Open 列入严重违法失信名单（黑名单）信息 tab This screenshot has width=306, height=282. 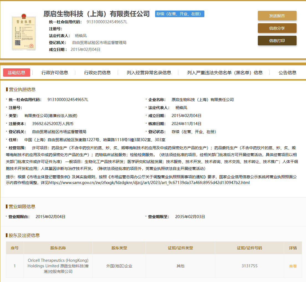coord(225,73)
